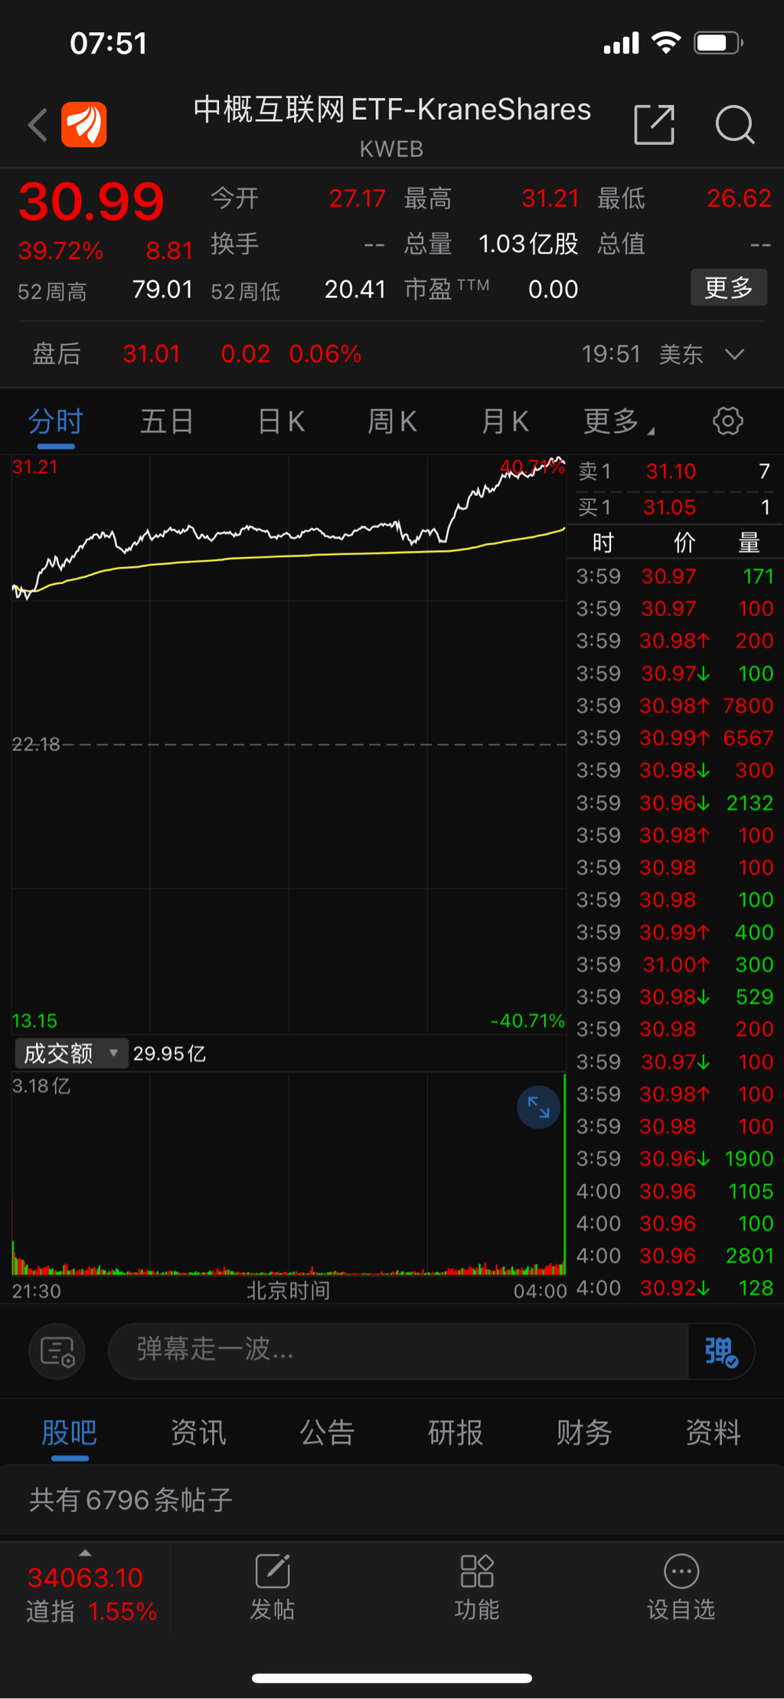Tap the share icon in header
The width and height of the screenshot is (784, 1699).
pos(655,124)
